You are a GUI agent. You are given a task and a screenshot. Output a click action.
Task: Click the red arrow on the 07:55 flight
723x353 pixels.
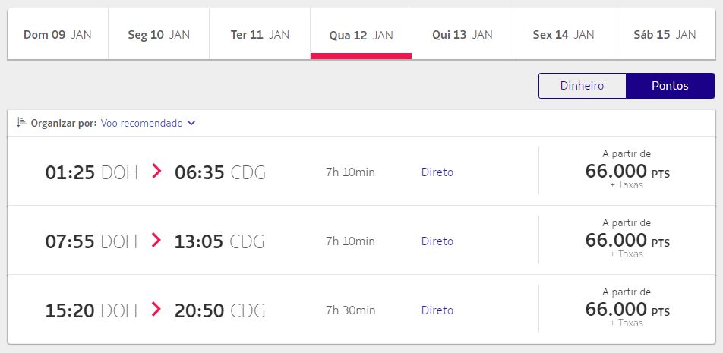coord(156,240)
